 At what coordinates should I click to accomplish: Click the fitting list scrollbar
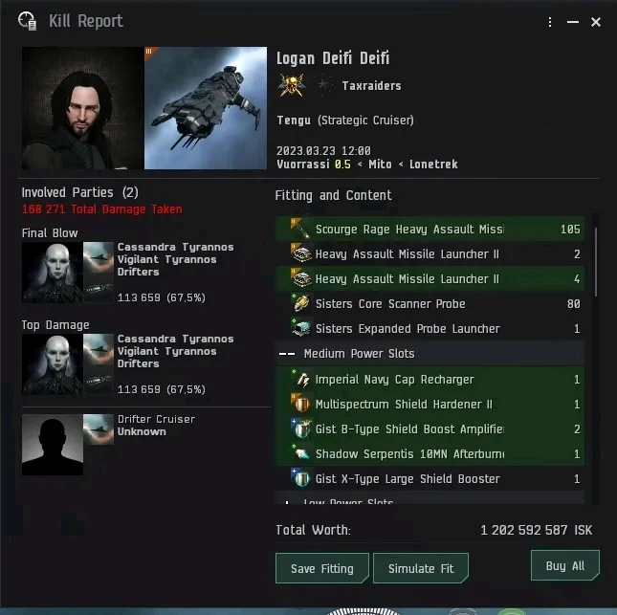tap(596, 262)
